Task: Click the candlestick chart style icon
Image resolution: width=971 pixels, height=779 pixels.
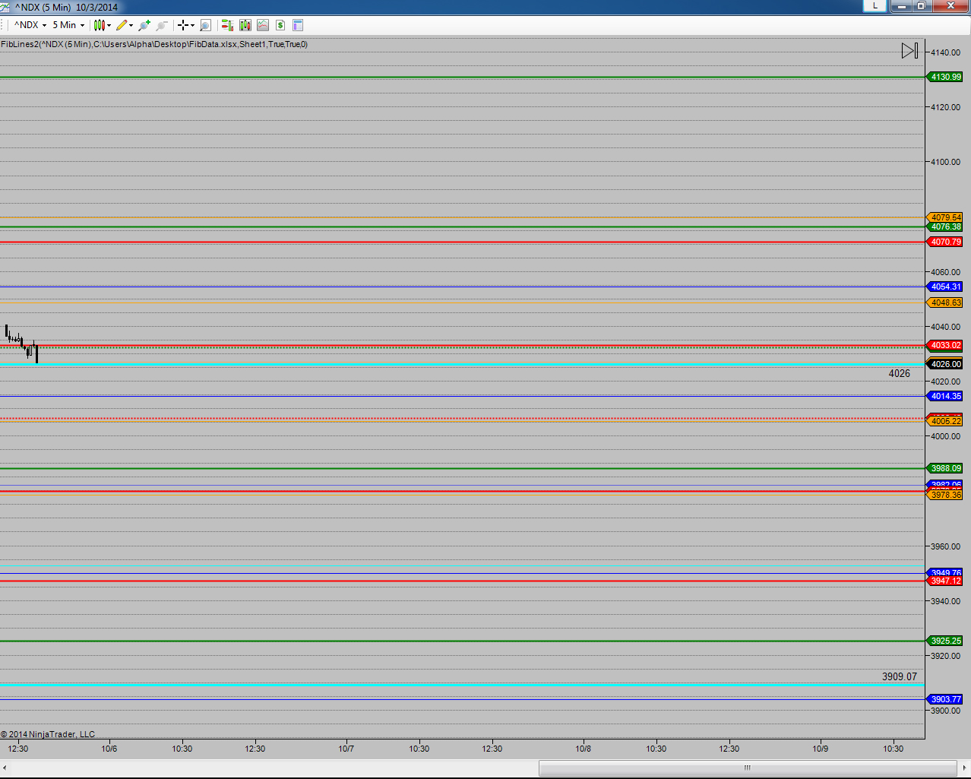Action: [x=99, y=25]
